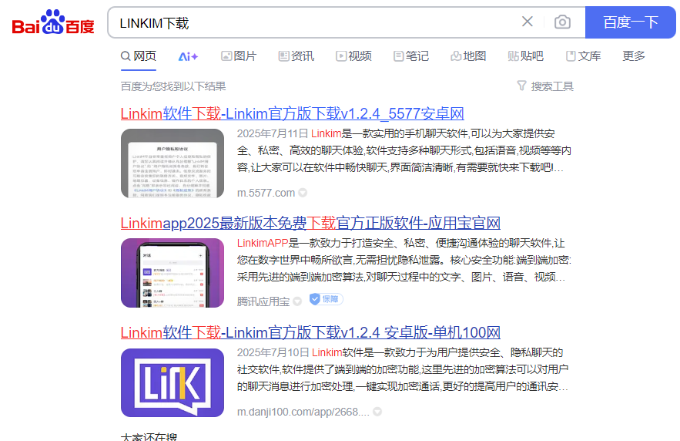Image resolution: width=680 pixels, height=441 pixels.
Task: Open the search tools filter (搜索工具)
Action: point(545,86)
